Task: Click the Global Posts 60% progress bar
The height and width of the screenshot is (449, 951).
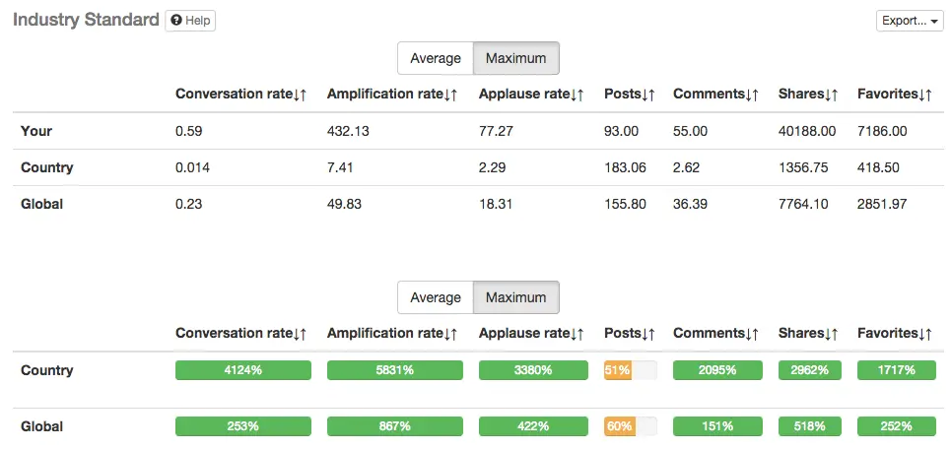Action: pyautogui.click(x=630, y=426)
